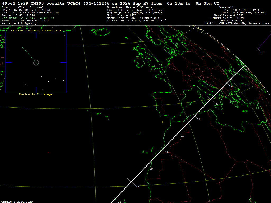
Task: Click the target star circle in finder chart
Action: [x=36, y=62]
